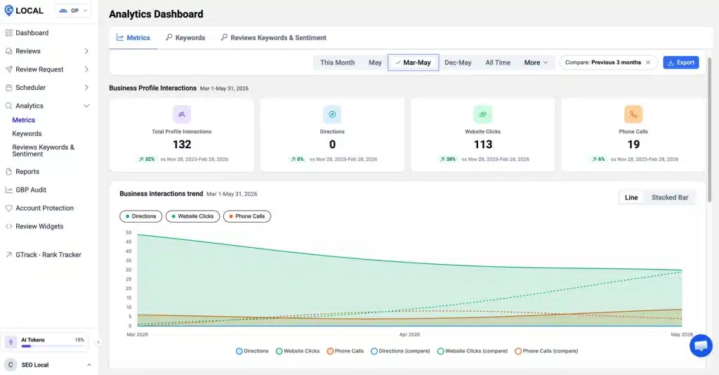
Task: Select the May date range
Action: tap(375, 63)
